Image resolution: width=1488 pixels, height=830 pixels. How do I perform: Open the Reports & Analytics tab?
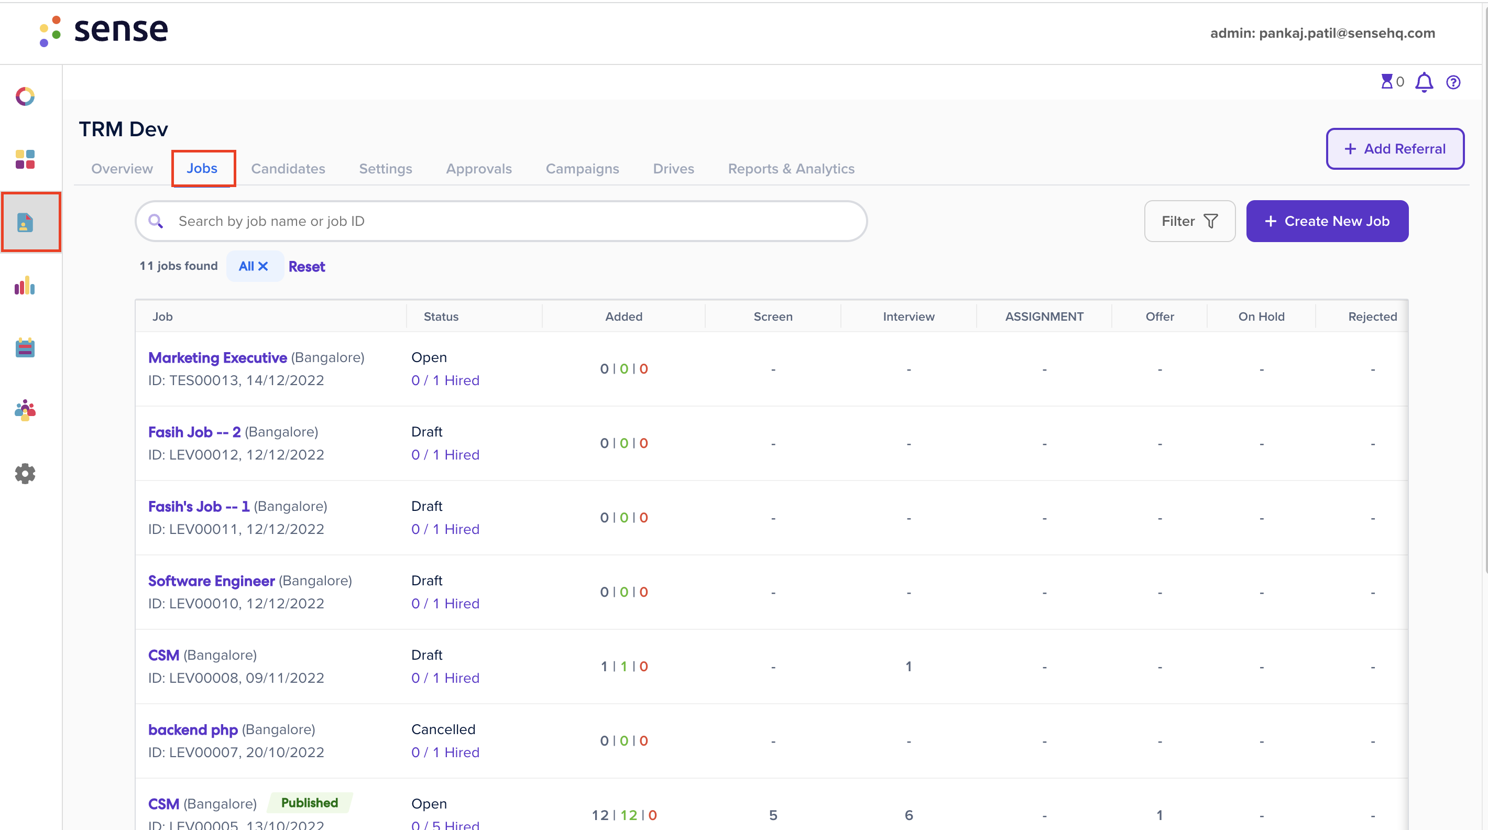click(x=791, y=169)
